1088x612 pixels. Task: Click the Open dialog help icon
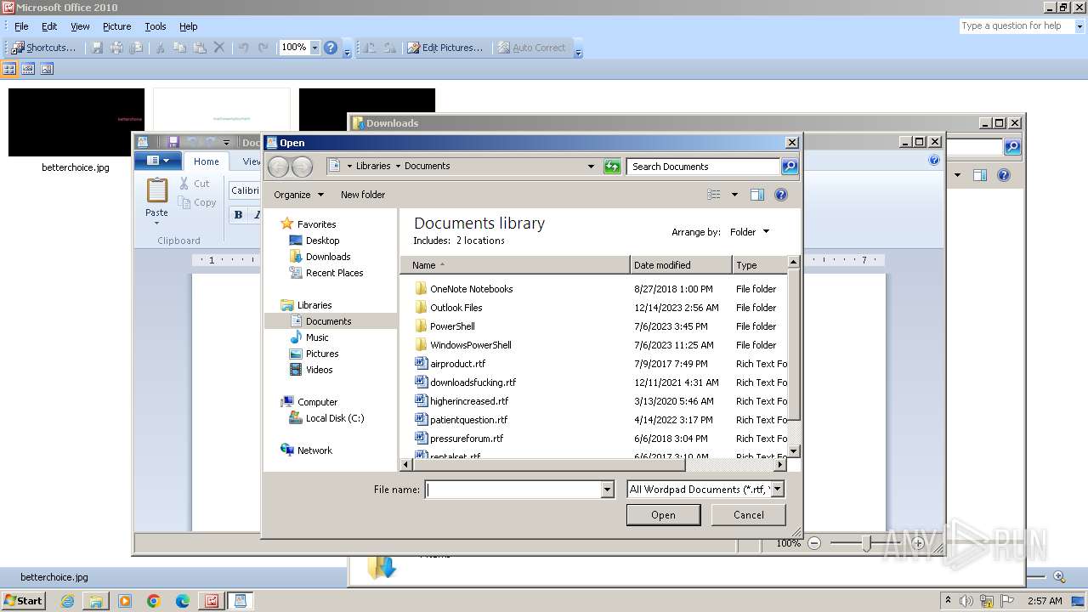tap(781, 195)
